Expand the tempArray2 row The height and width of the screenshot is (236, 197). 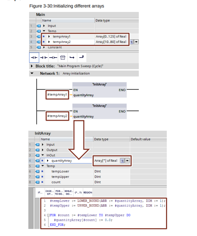(x=49, y=42)
